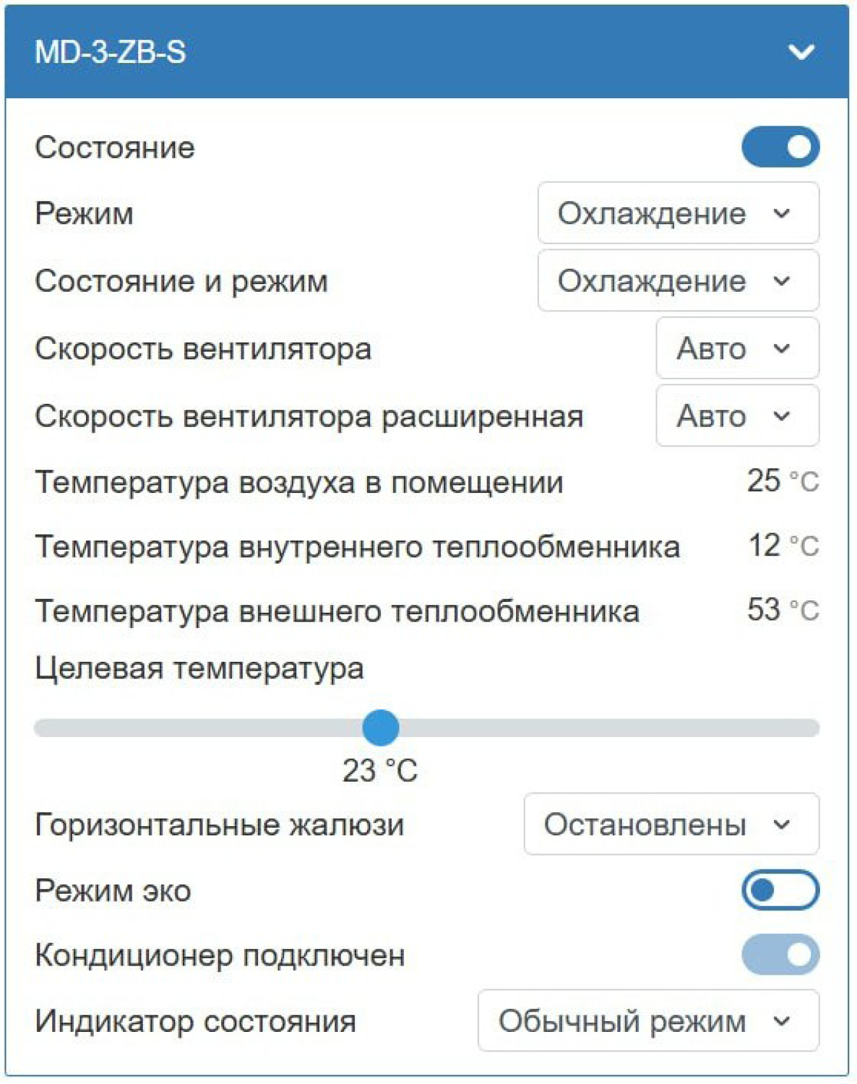Open Скорость вентилятора расширенная dropdown
The height and width of the screenshot is (1084, 857).
click(736, 416)
